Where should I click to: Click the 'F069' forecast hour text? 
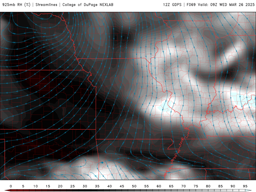coord(191,5)
